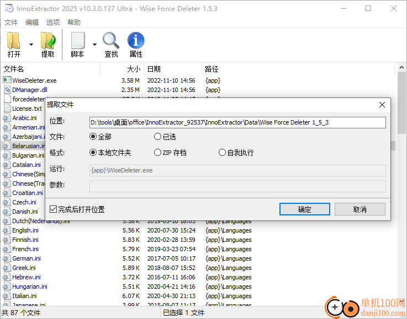Select the Czech.ini row

24,202
